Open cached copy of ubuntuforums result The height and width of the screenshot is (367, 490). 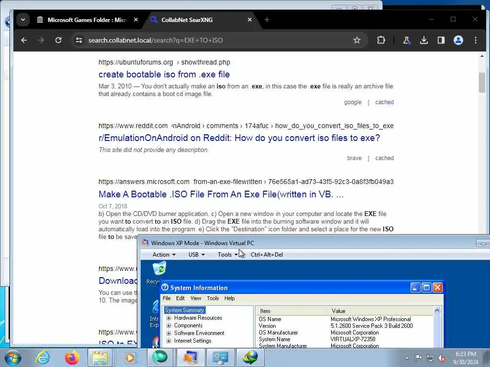tap(384, 102)
